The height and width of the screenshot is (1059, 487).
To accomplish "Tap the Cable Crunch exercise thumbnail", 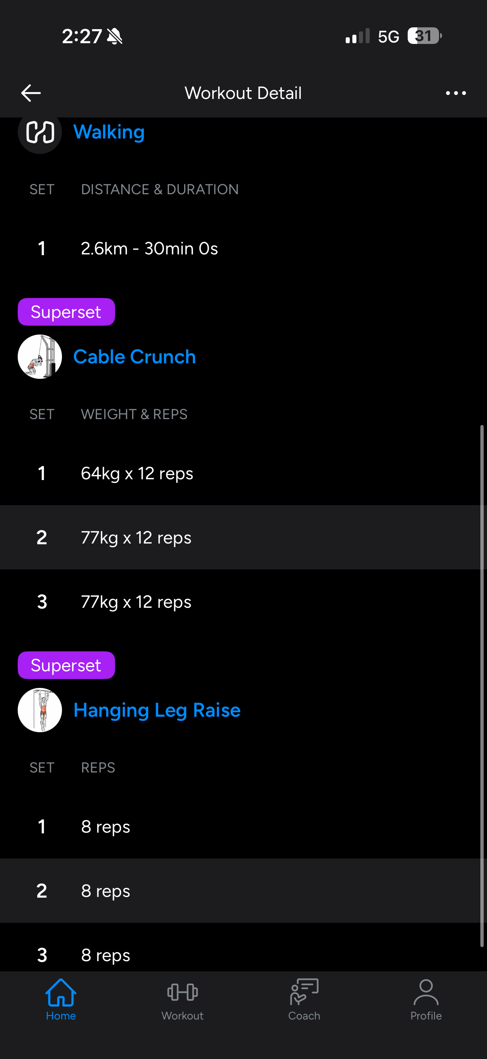I will tap(40, 356).
